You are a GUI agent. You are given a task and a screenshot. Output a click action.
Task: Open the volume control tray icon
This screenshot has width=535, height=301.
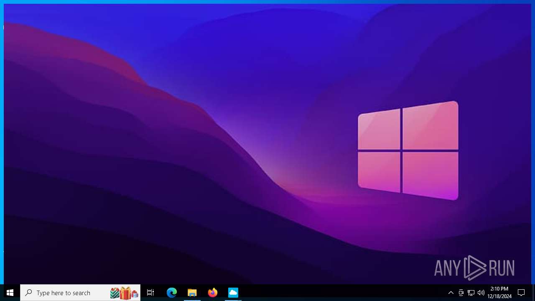[481, 293]
